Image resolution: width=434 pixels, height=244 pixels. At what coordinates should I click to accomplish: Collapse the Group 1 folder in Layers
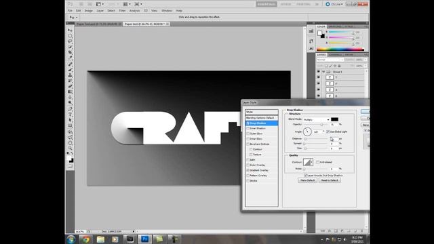tap(323, 72)
